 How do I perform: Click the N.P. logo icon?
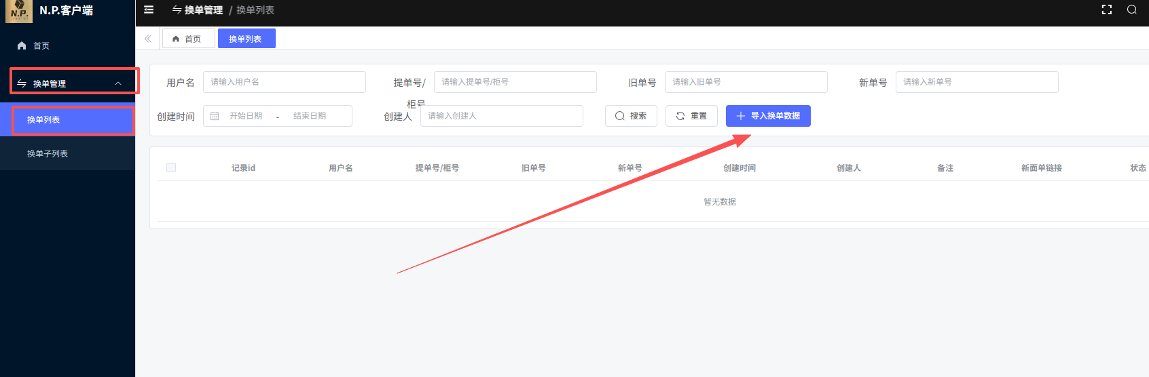(18, 11)
